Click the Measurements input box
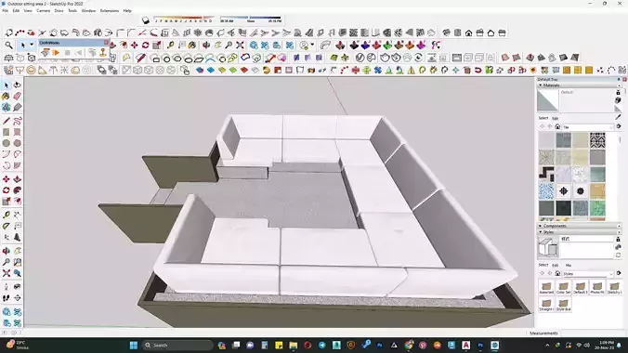The width and height of the screenshot is (628, 353). point(593,333)
